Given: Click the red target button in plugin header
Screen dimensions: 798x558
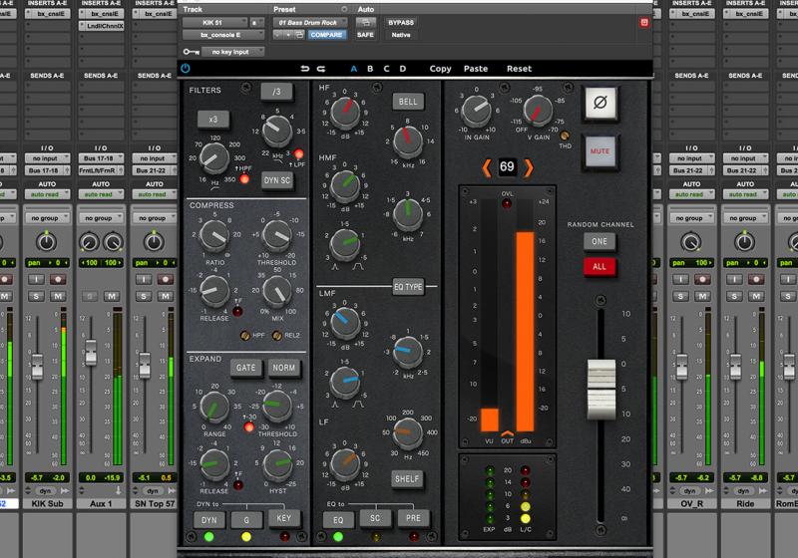Looking at the screenshot, I should [x=644, y=22].
